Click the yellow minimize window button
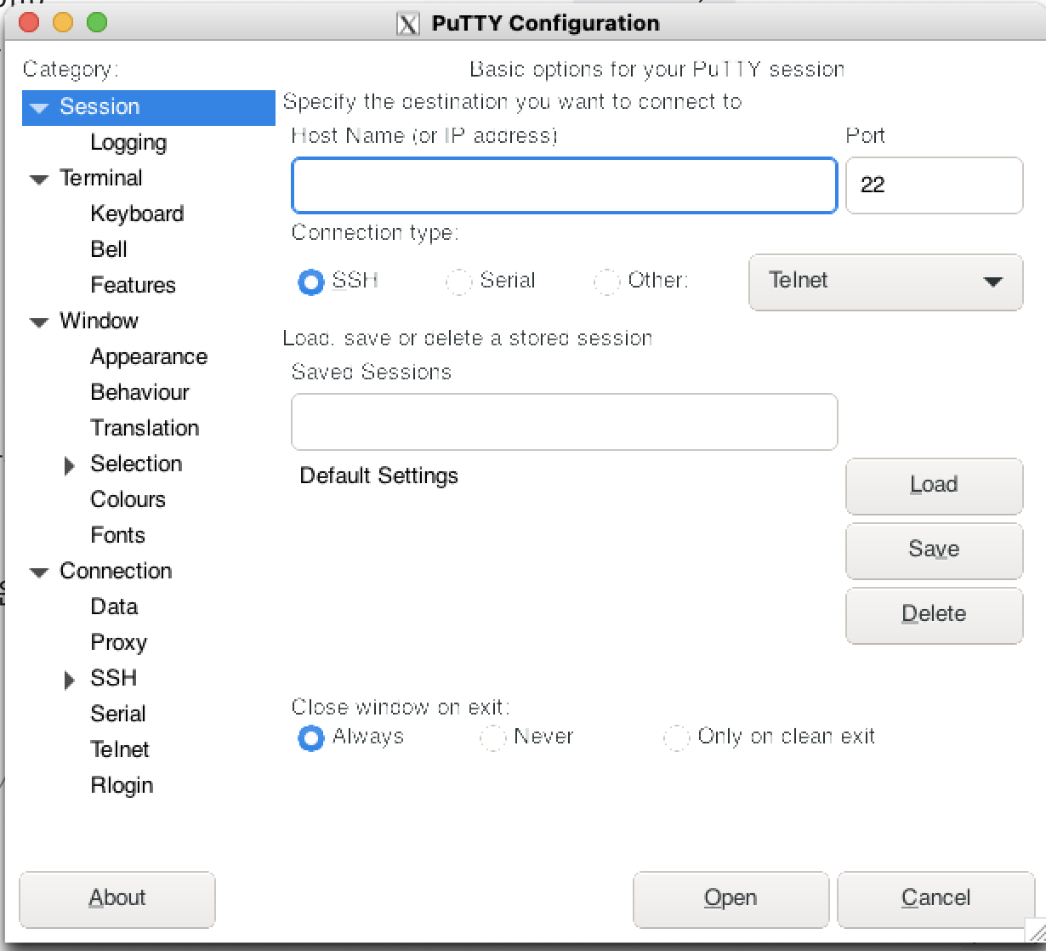The image size is (1046, 951). pyautogui.click(x=63, y=22)
